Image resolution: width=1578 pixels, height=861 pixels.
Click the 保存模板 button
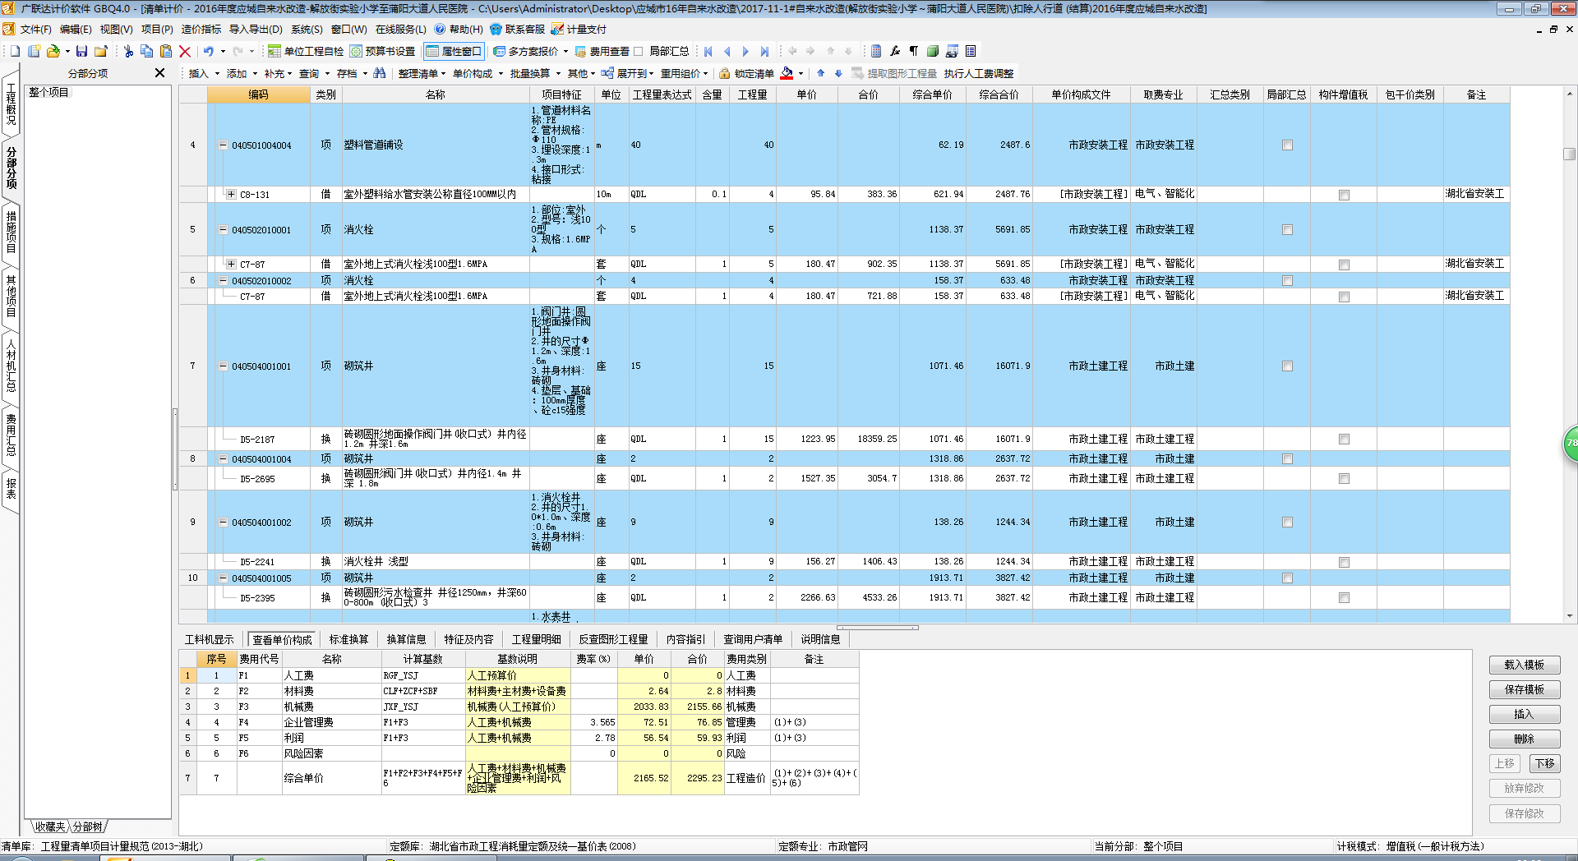1524,689
